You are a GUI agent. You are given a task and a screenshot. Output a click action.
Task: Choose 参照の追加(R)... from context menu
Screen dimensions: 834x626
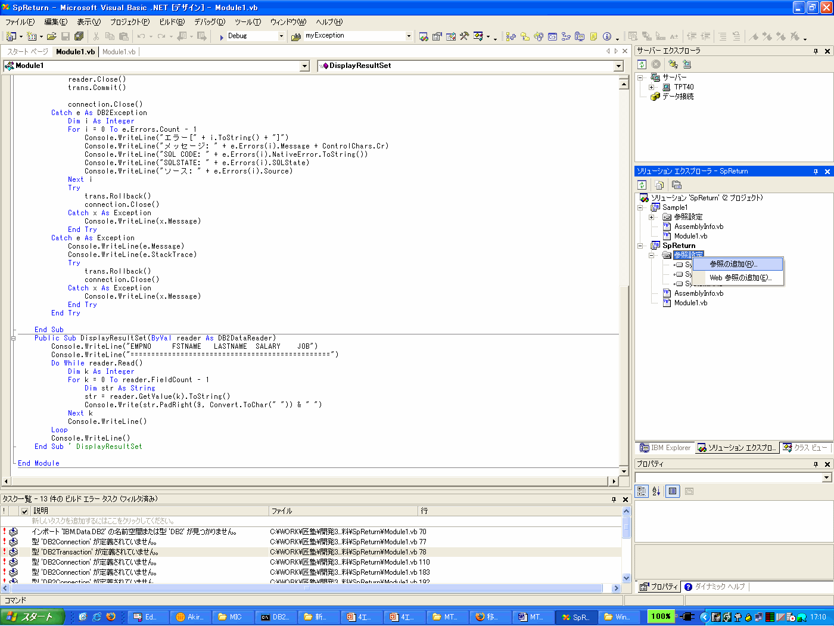737,264
